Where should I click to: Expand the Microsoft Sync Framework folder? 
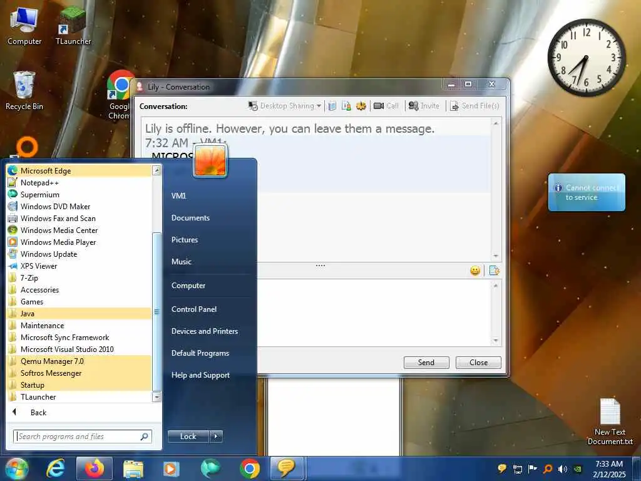[79, 337]
